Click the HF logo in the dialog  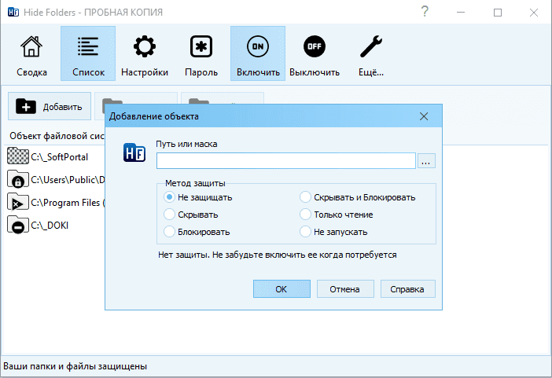coord(134,152)
